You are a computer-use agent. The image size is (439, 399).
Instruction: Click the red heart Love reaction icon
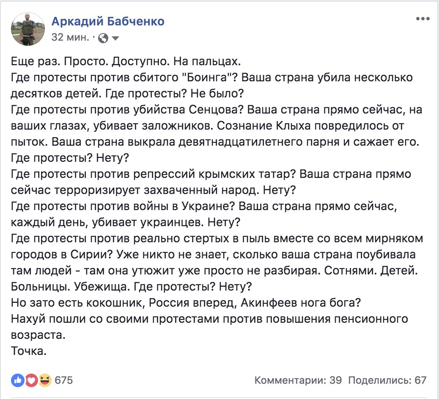[31, 380]
